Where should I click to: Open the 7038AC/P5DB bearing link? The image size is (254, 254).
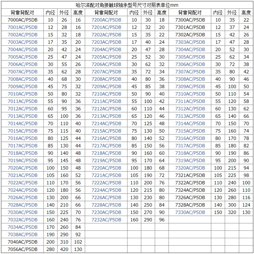point(23,234)
